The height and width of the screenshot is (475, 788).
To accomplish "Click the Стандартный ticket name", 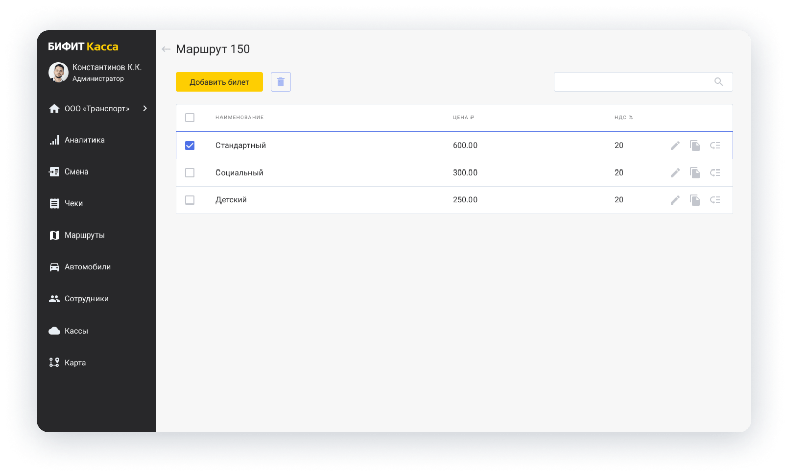I will 241,146.
